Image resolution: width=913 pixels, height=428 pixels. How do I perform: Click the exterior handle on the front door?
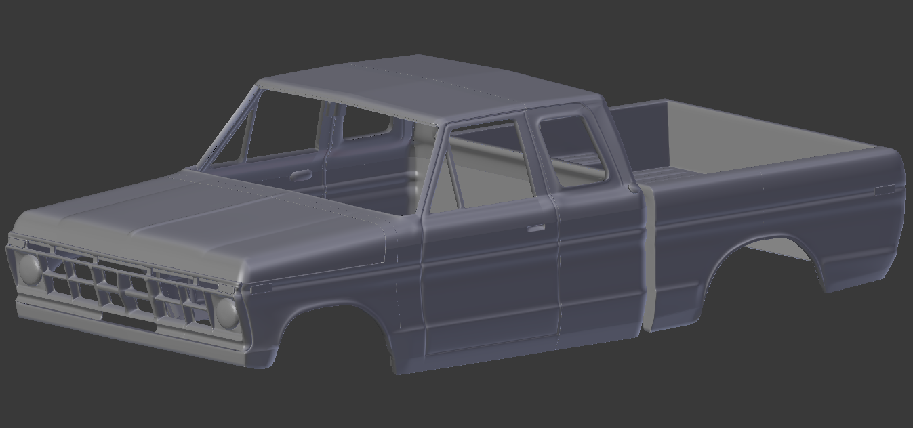click(535, 228)
